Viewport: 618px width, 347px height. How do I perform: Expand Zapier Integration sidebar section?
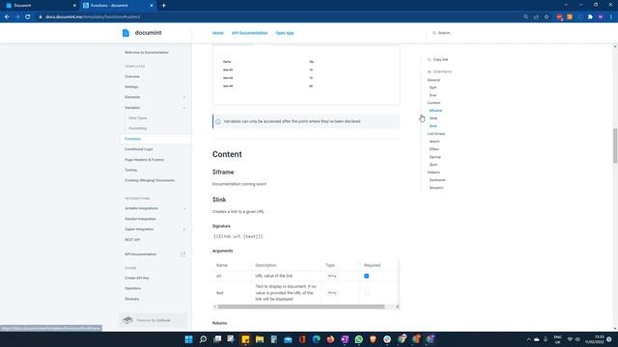tap(184, 229)
